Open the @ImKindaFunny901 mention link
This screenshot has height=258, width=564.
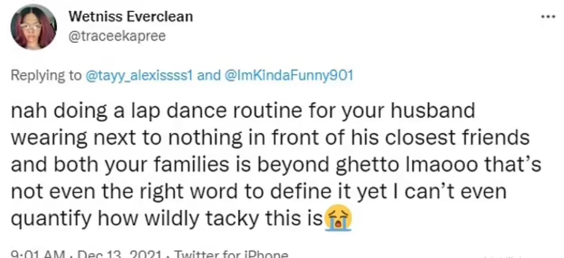[x=289, y=75]
